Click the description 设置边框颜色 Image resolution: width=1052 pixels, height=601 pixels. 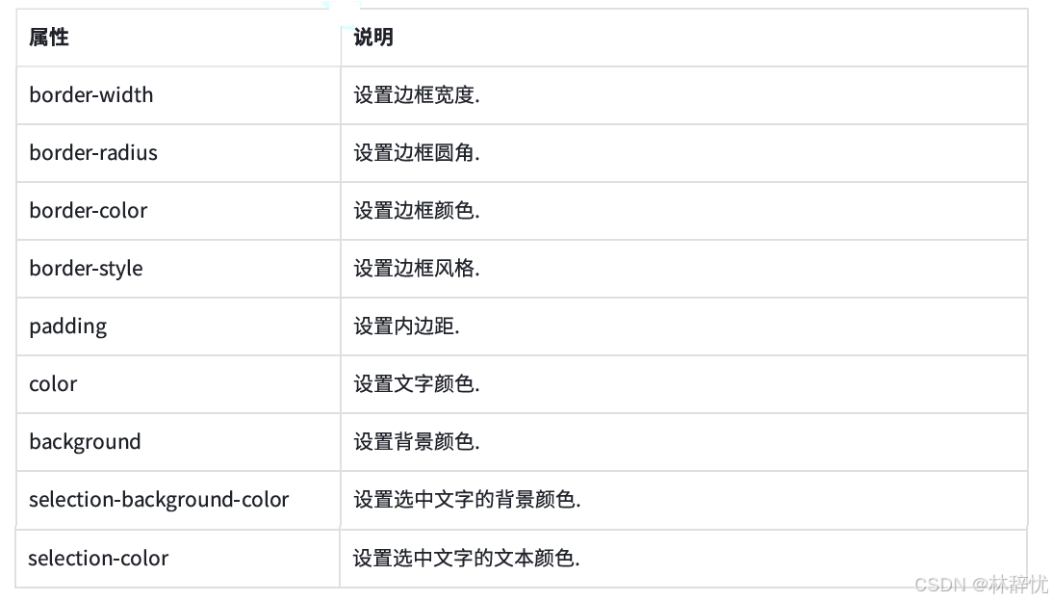(417, 211)
